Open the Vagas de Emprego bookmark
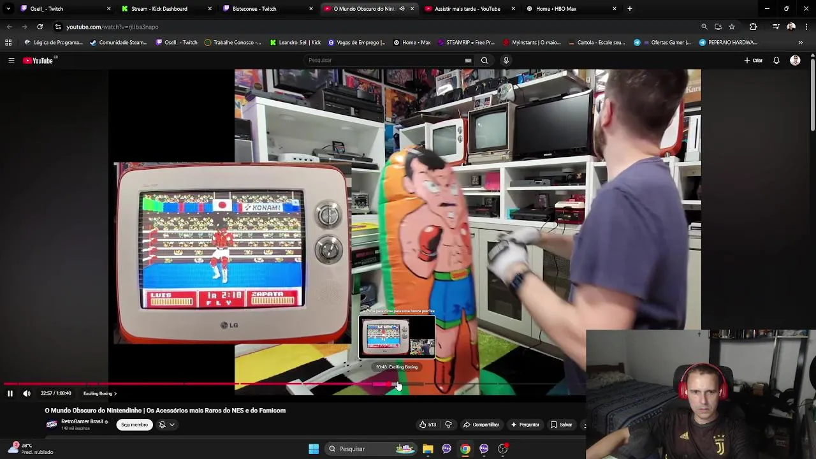This screenshot has width=816, height=459. pyautogui.click(x=356, y=42)
